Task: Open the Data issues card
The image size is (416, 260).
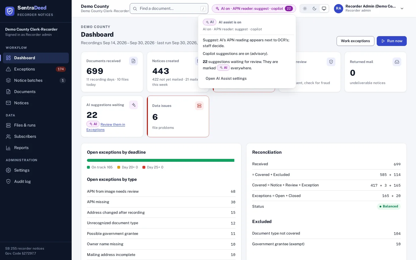Action: pos(178,116)
